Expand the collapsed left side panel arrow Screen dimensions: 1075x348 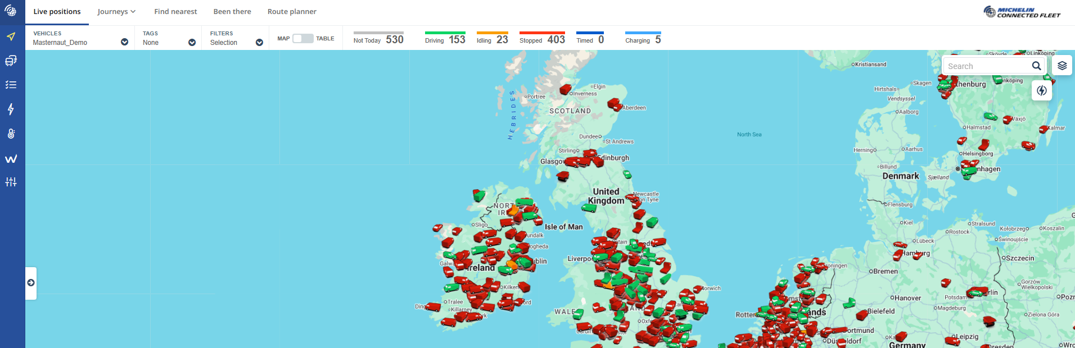click(x=31, y=283)
